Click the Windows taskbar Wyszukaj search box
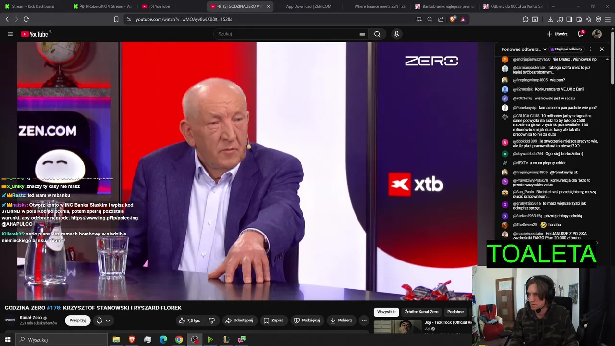This screenshot has width=615, height=346. pyautogui.click(x=61, y=340)
